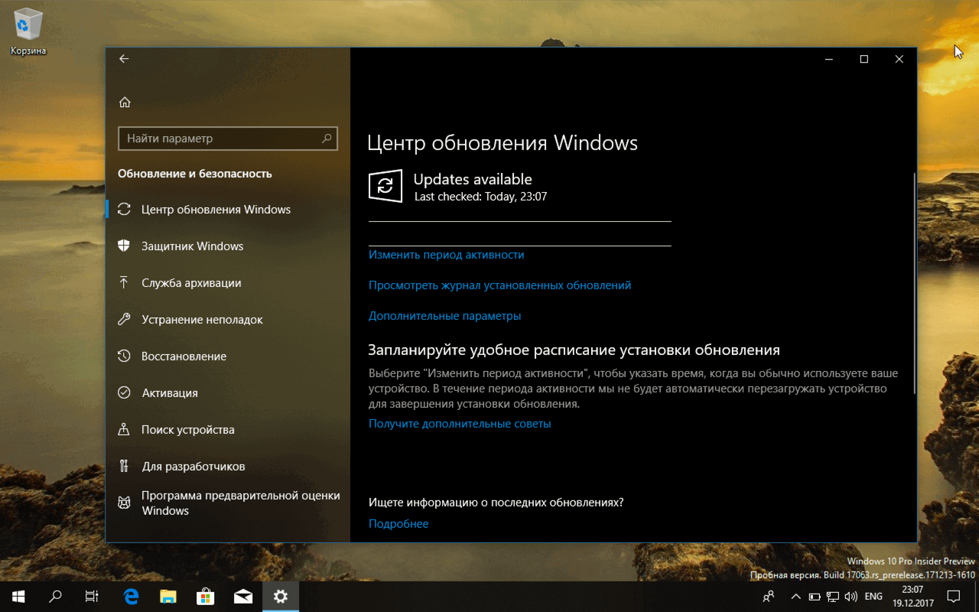Click the checkmark circle icon for Активация
Viewport: 979px width, 612px height.
tap(124, 392)
